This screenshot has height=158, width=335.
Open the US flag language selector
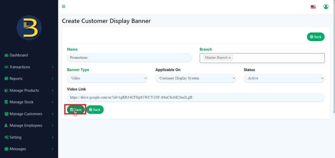pyautogui.click(x=313, y=7)
